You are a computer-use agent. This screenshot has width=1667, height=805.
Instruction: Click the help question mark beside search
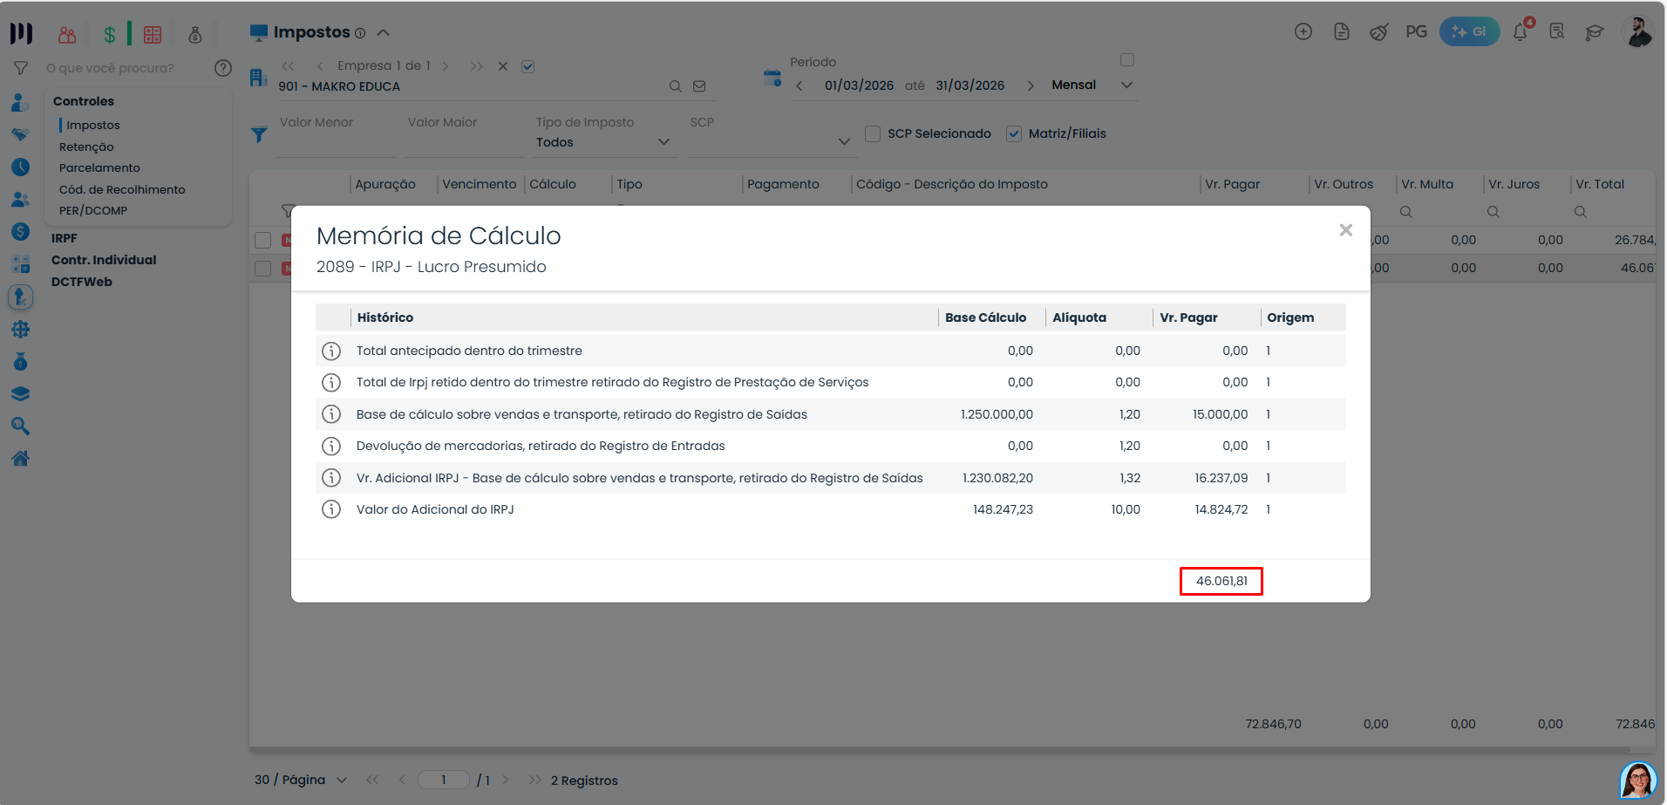[223, 68]
